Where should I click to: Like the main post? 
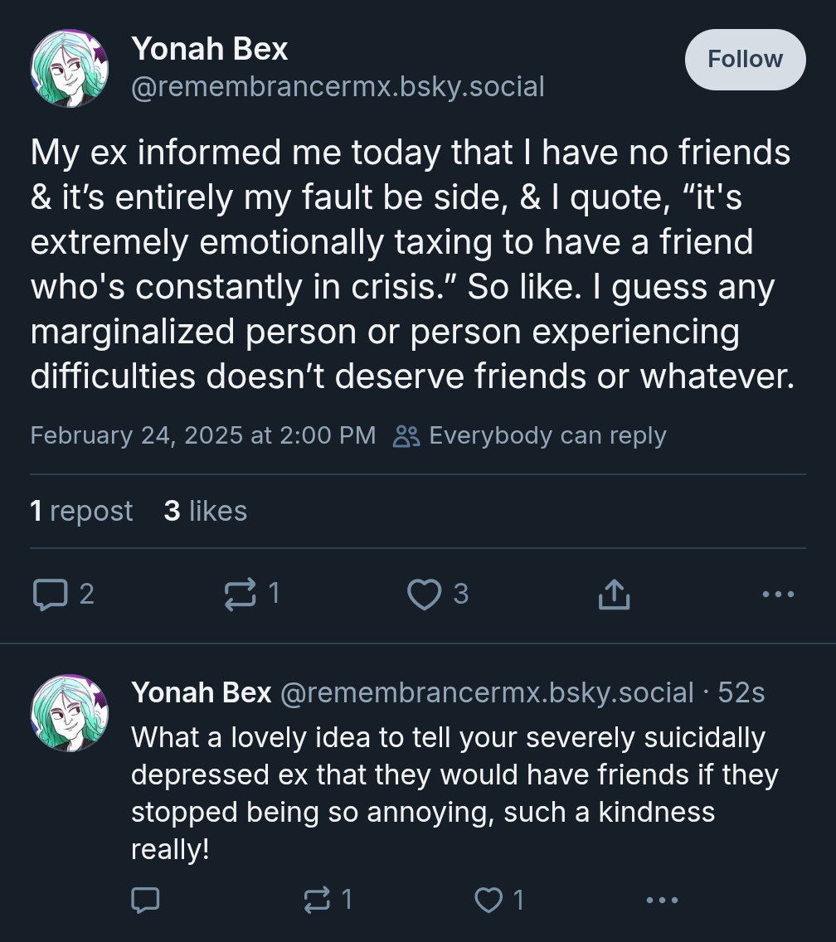(x=425, y=594)
